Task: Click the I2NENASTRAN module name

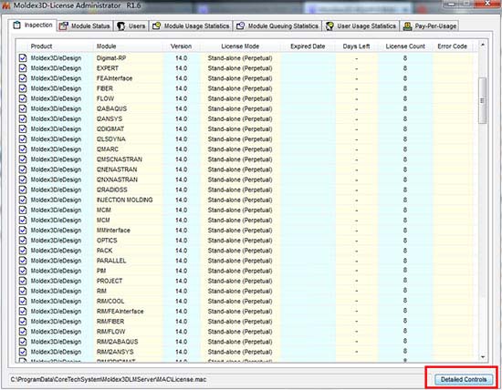Action: click(x=117, y=169)
